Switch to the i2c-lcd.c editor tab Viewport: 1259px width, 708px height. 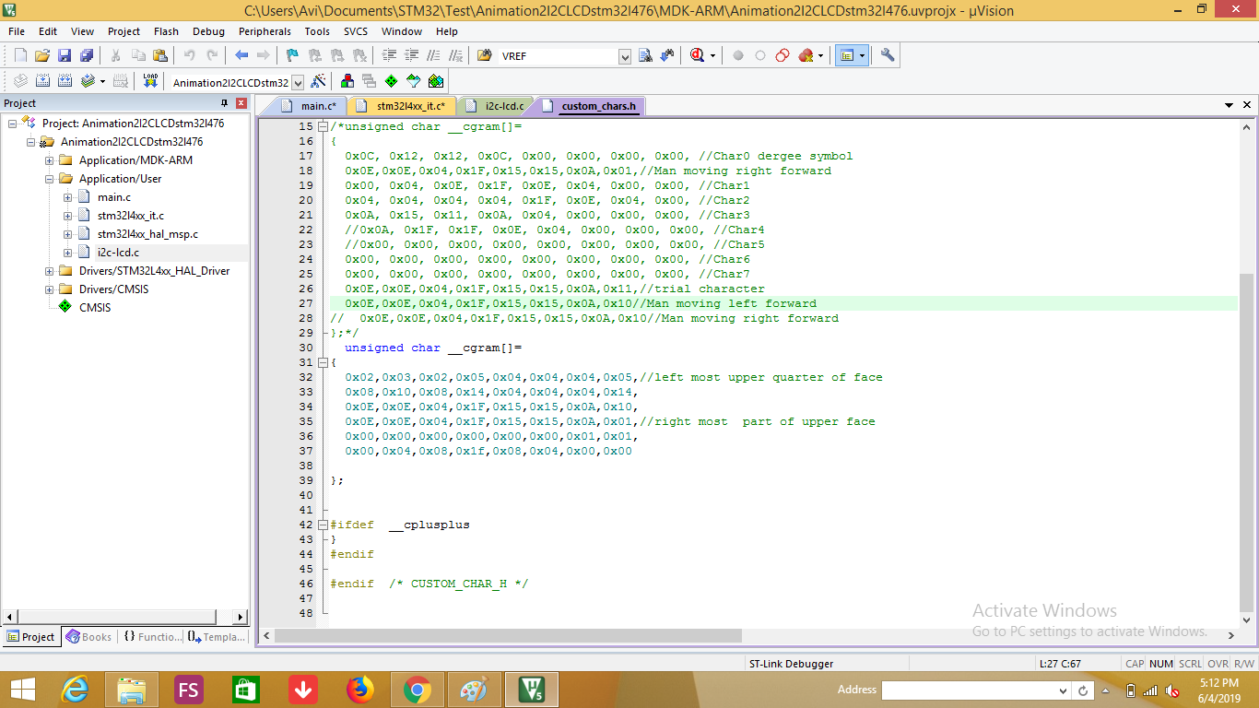point(496,106)
